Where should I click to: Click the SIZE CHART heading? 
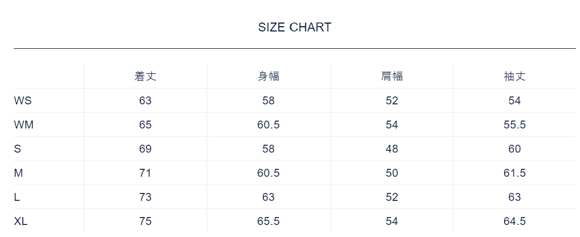[295, 28]
